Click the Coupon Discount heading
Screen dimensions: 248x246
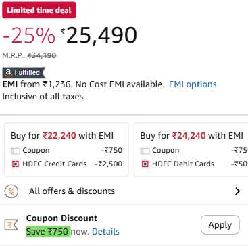(x=62, y=218)
